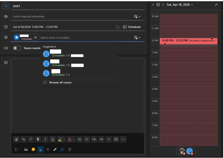Insert a numbered list
The width and height of the screenshot is (223, 158).
coord(87,139)
